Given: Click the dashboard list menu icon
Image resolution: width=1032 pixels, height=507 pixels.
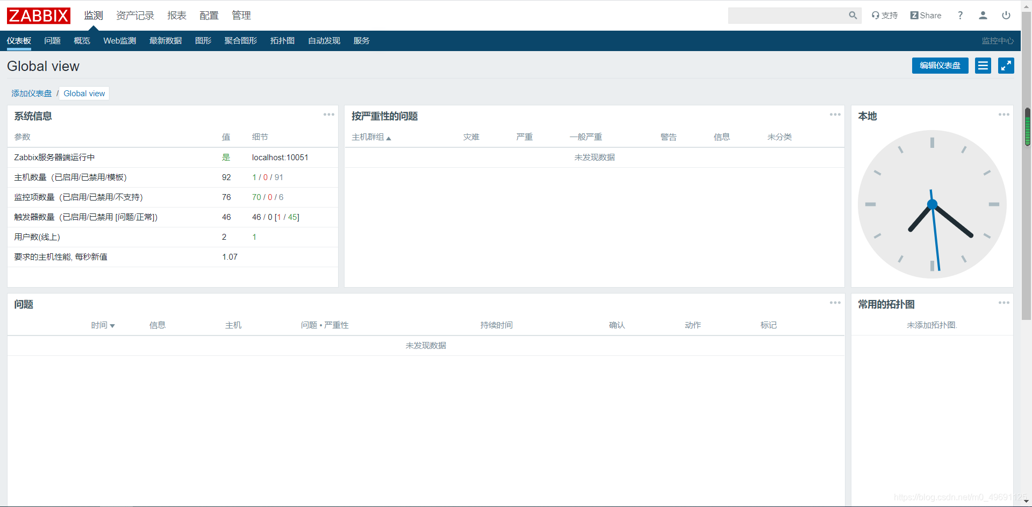Looking at the screenshot, I should [x=983, y=66].
